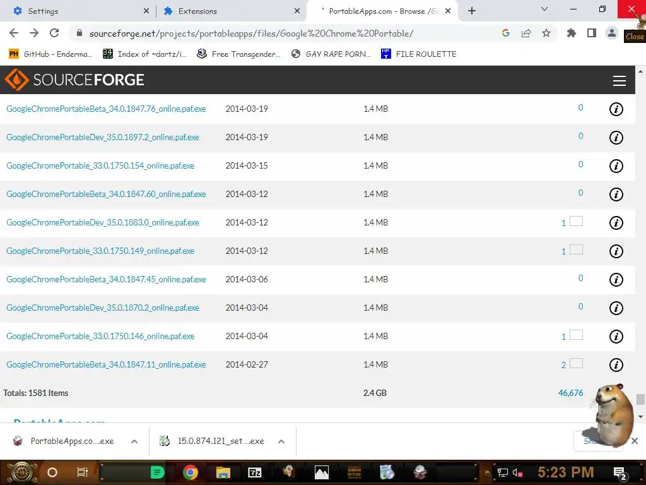Launch 7-Zip from the taskbar
This screenshot has height=485, width=646.
point(255,472)
